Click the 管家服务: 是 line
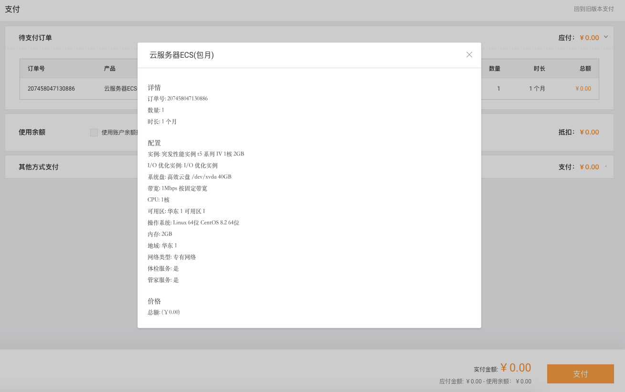Screen dimensions: 625x392 pyautogui.click(x=163, y=280)
